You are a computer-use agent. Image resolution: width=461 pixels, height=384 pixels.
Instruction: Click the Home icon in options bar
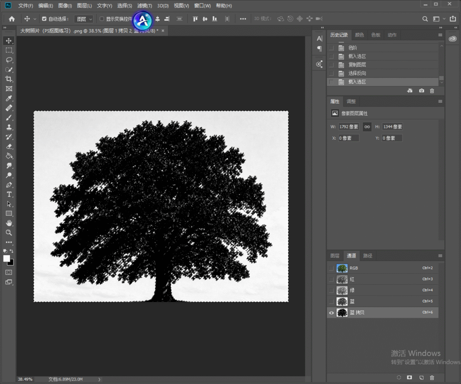pos(12,19)
